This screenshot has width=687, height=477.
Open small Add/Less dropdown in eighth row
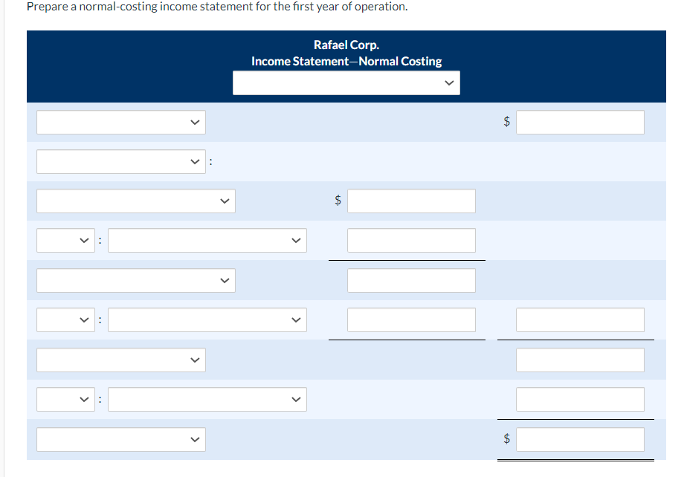pos(65,399)
